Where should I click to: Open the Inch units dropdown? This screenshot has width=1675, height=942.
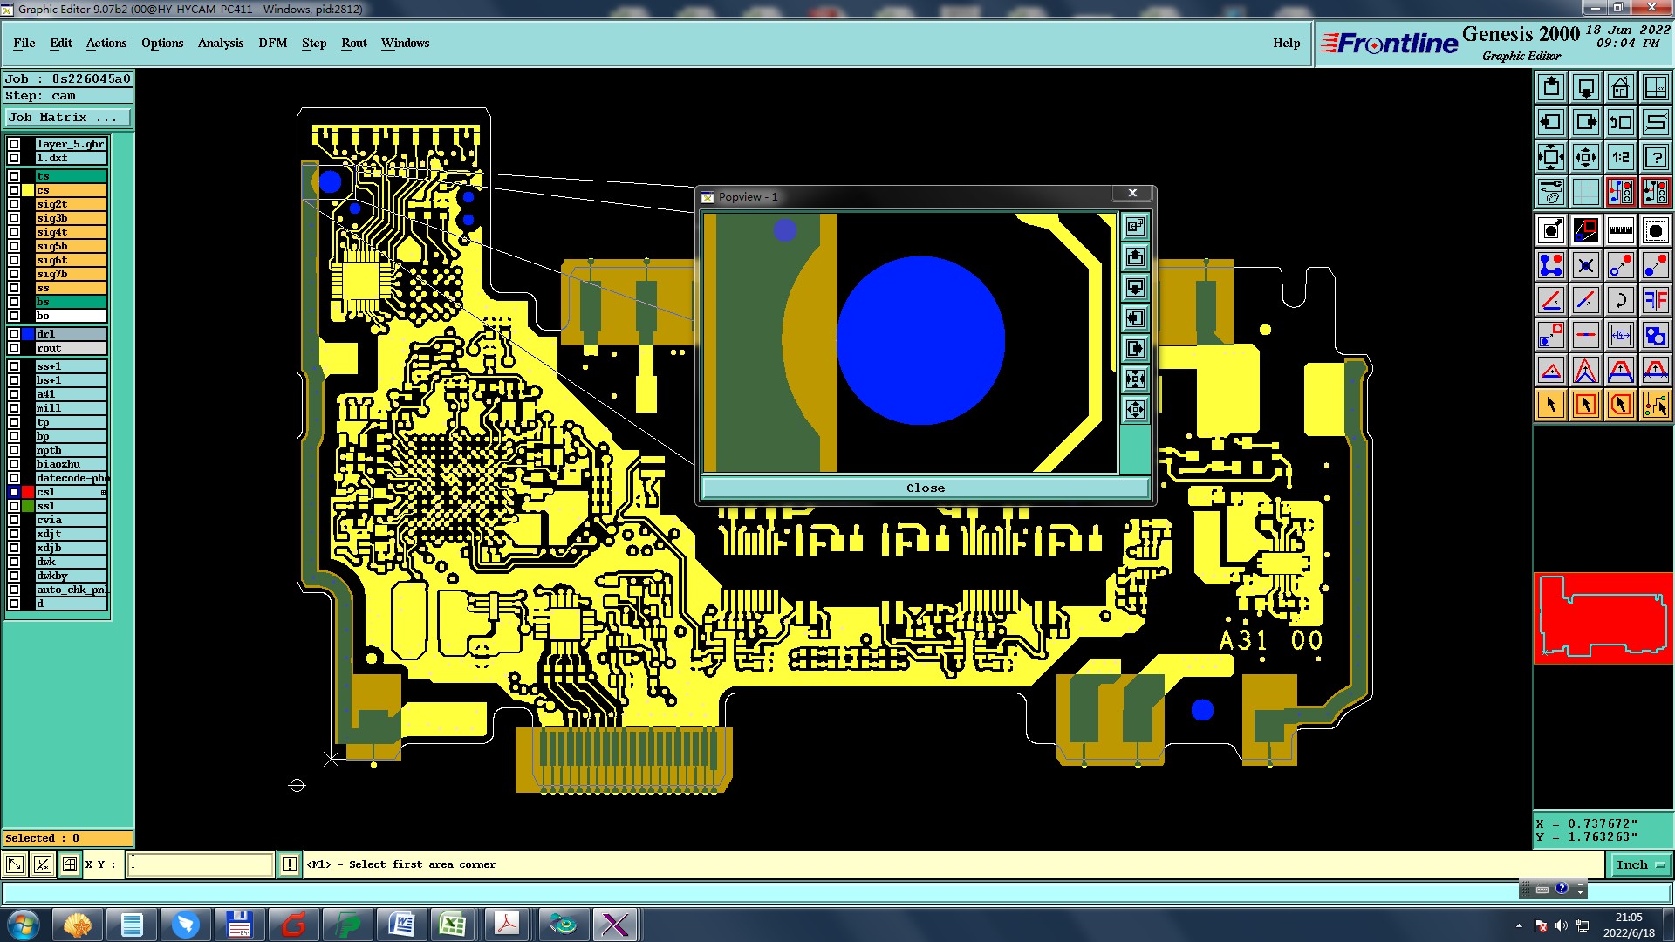point(1639,864)
